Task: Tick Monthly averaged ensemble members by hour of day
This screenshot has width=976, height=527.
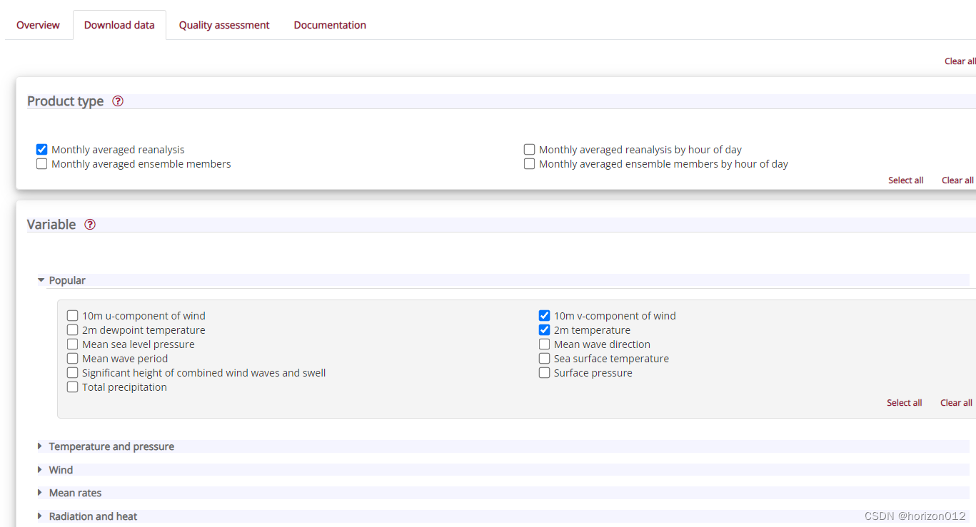Action: coord(529,164)
